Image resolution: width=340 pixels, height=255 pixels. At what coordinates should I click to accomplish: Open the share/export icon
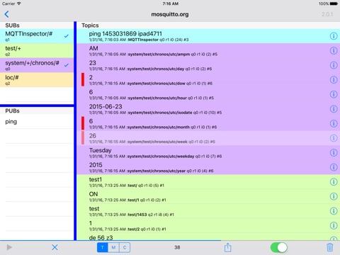[x=227, y=247]
